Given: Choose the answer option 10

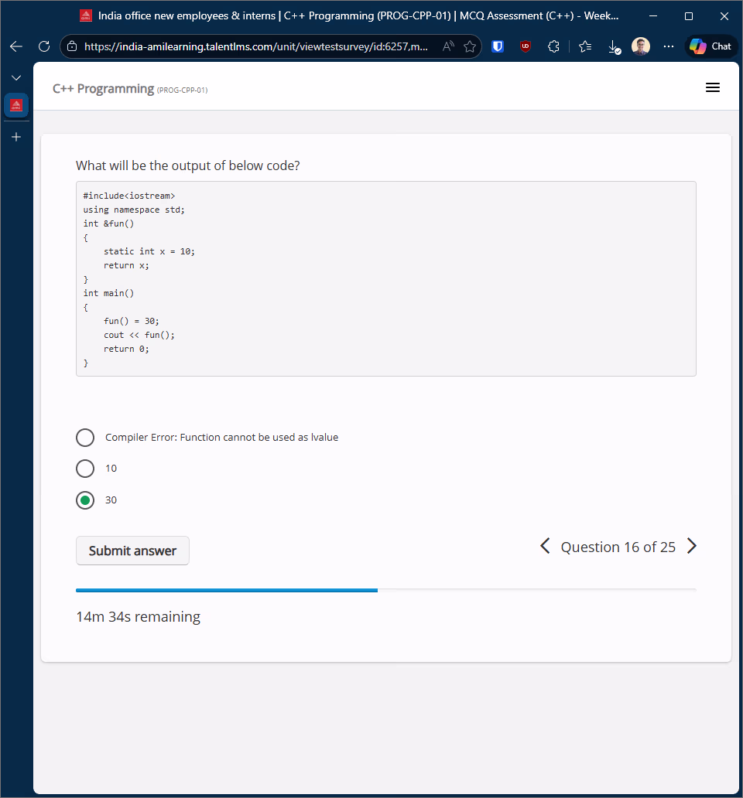Looking at the screenshot, I should pos(85,469).
